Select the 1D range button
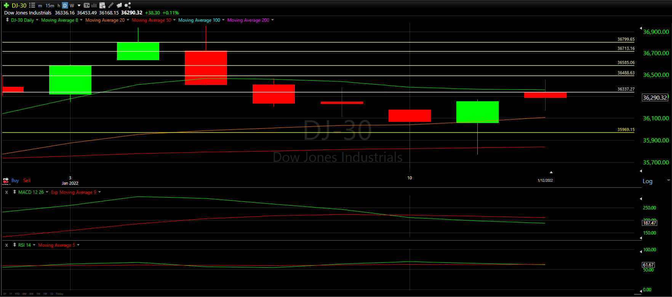 52,294
